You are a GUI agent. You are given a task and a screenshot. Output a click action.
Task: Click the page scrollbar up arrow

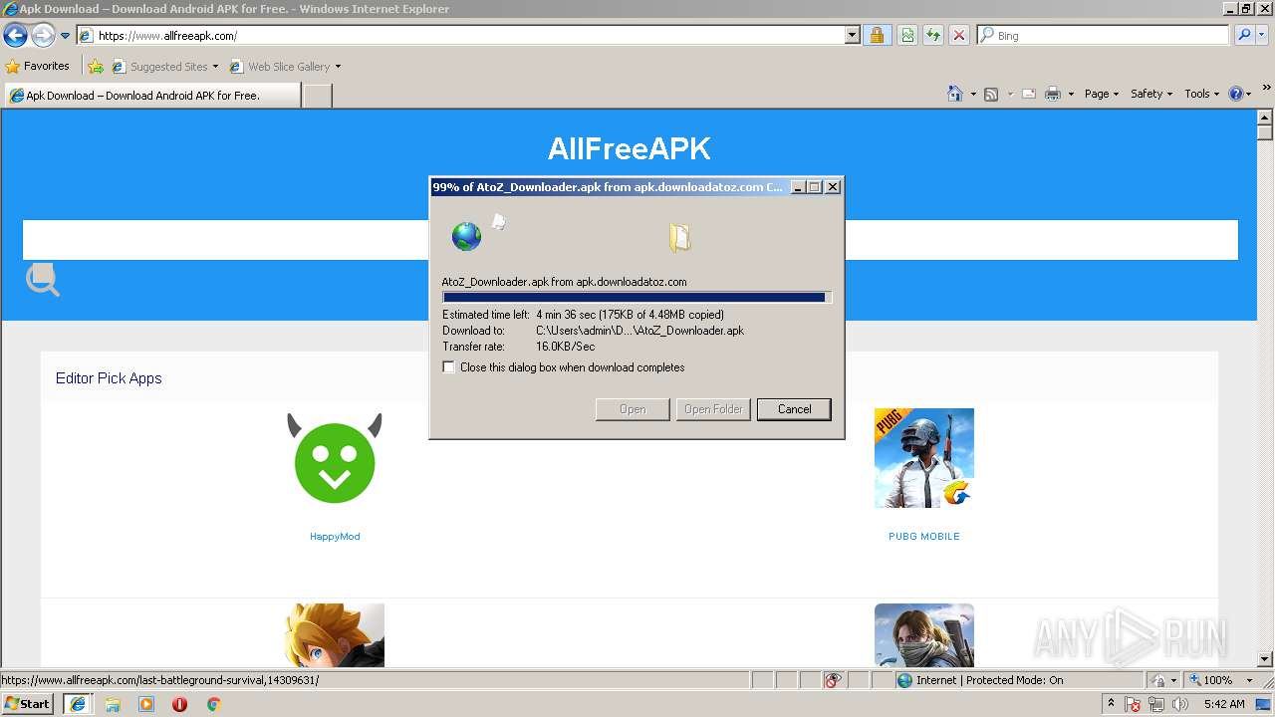click(x=1265, y=117)
